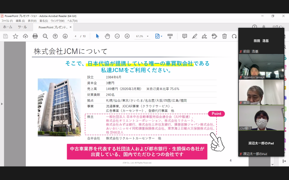Click the 240名 employee count
289x180 pixels.
(110, 95)
